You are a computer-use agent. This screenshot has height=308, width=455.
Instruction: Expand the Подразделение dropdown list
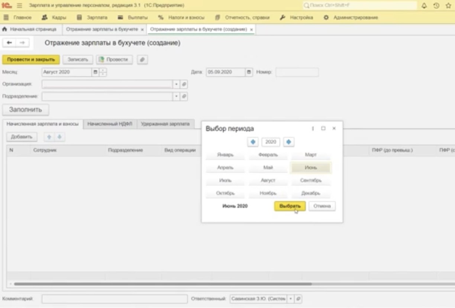coord(177,97)
